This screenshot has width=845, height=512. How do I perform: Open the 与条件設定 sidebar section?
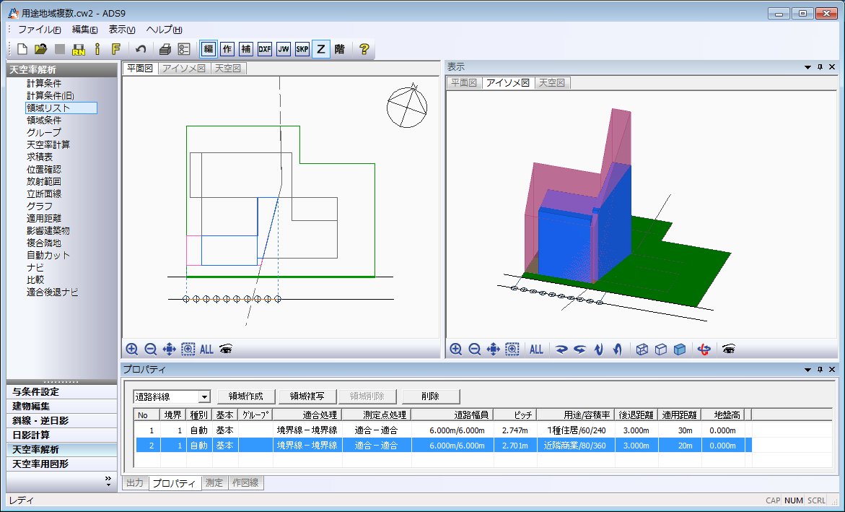tap(61, 391)
